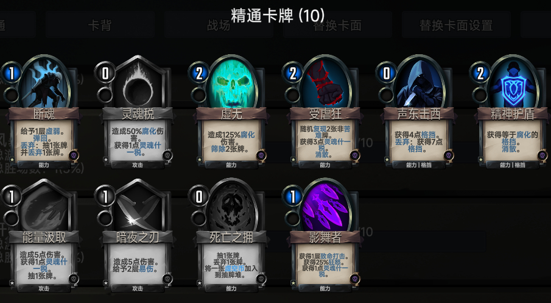551x303 pixels.
Task: Go to the 替换卡面 tab
Action: click(x=337, y=25)
